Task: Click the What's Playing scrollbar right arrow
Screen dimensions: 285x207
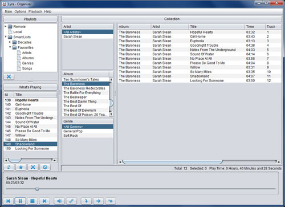Action: point(55,160)
